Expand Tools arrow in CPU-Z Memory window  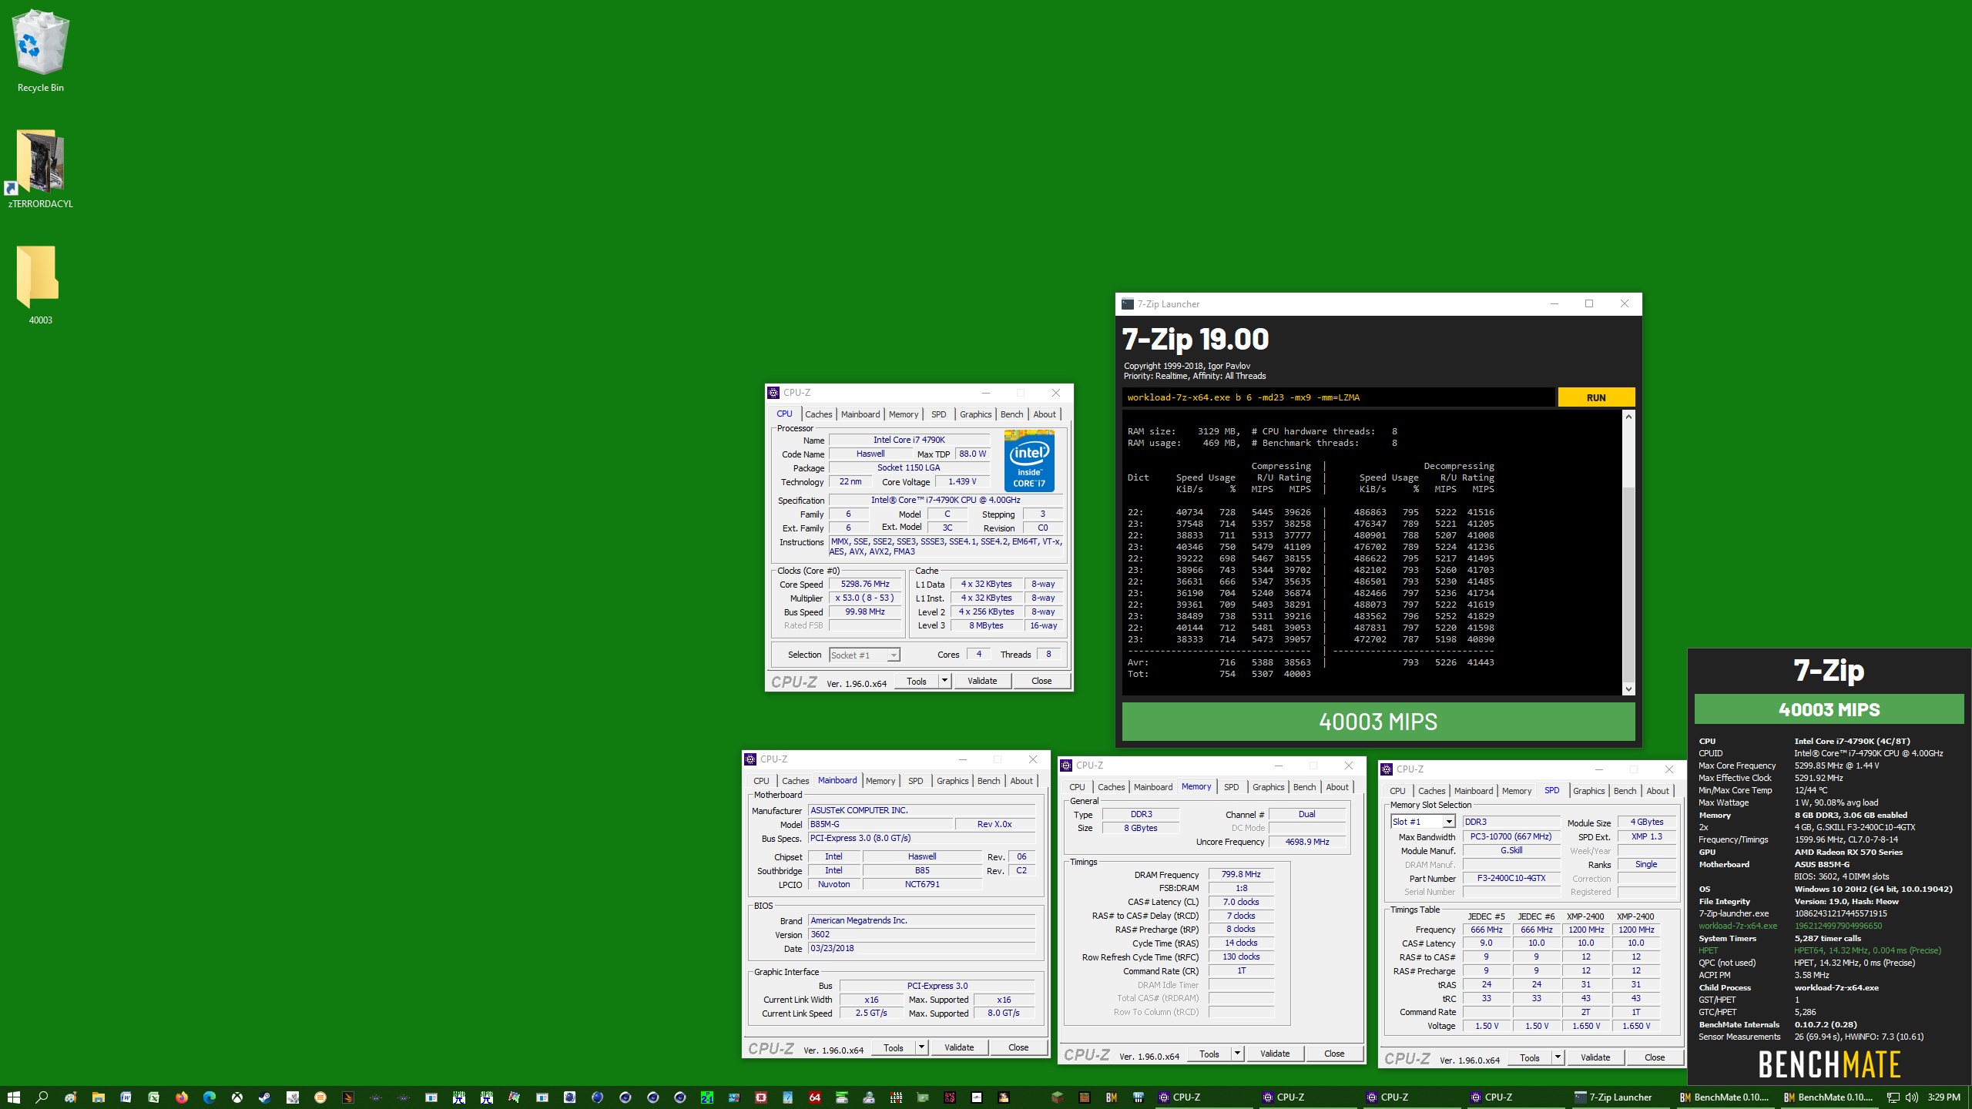(x=1238, y=1054)
